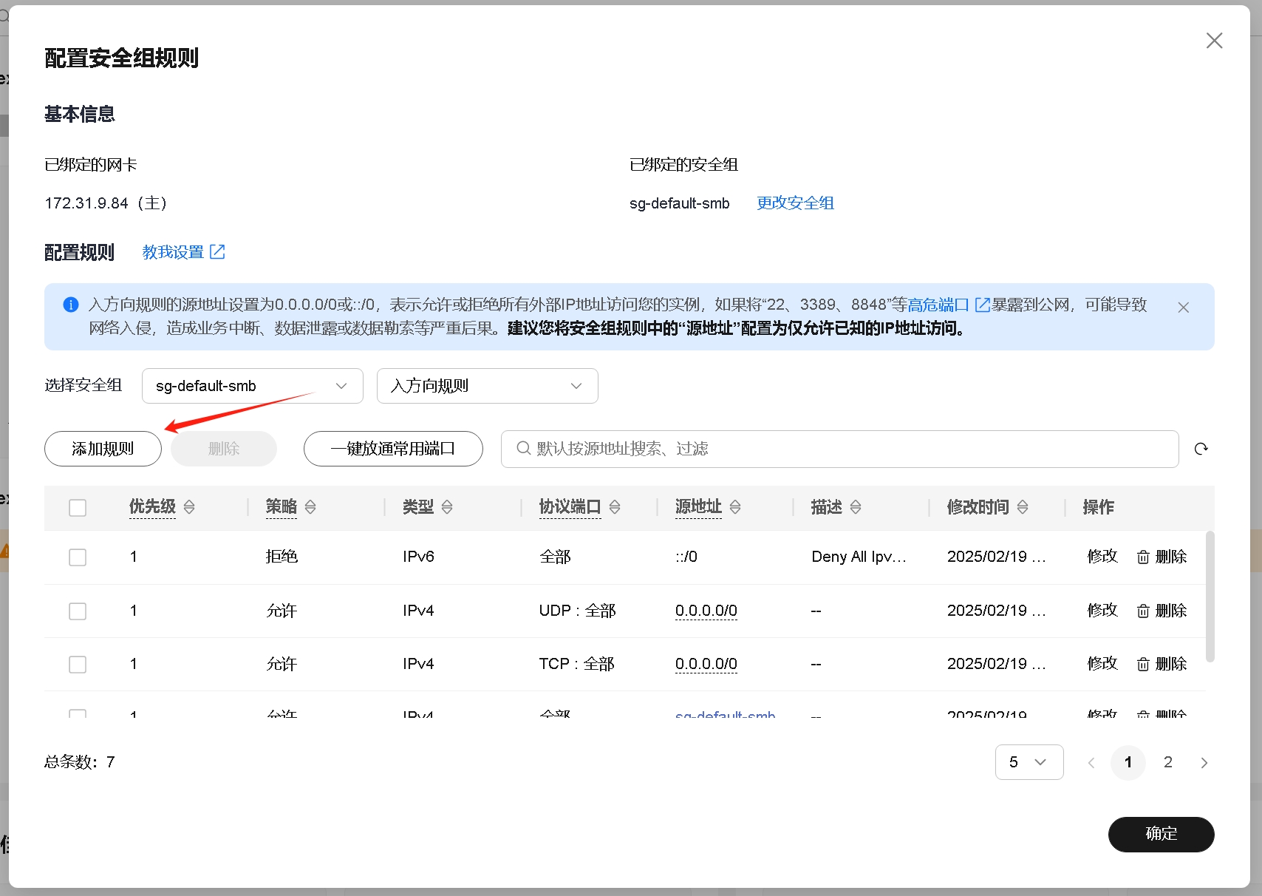Click the rules table vertical scrollbar

tap(1210, 596)
